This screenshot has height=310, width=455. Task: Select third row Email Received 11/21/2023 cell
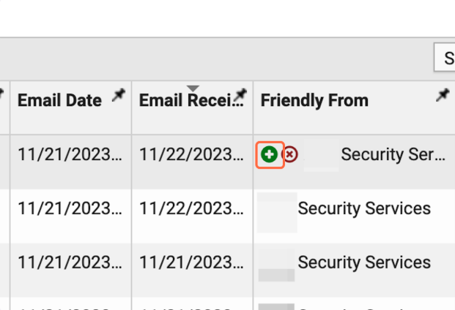tap(191, 262)
